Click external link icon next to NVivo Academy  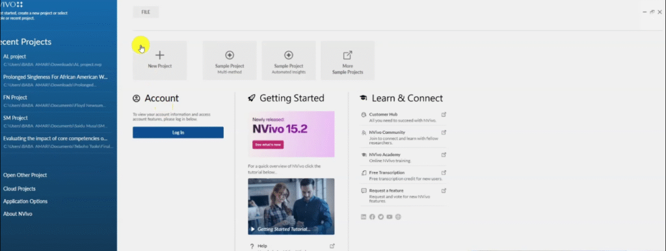click(x=444, y=155)
